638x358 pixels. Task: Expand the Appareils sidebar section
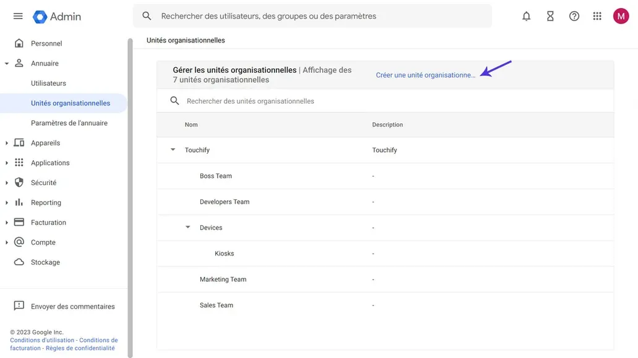click(7, 143)
